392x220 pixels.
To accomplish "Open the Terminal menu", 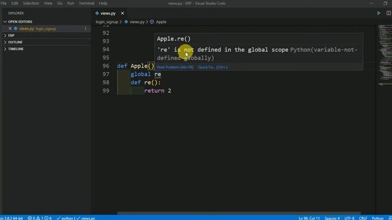I will tap(86, 3).
